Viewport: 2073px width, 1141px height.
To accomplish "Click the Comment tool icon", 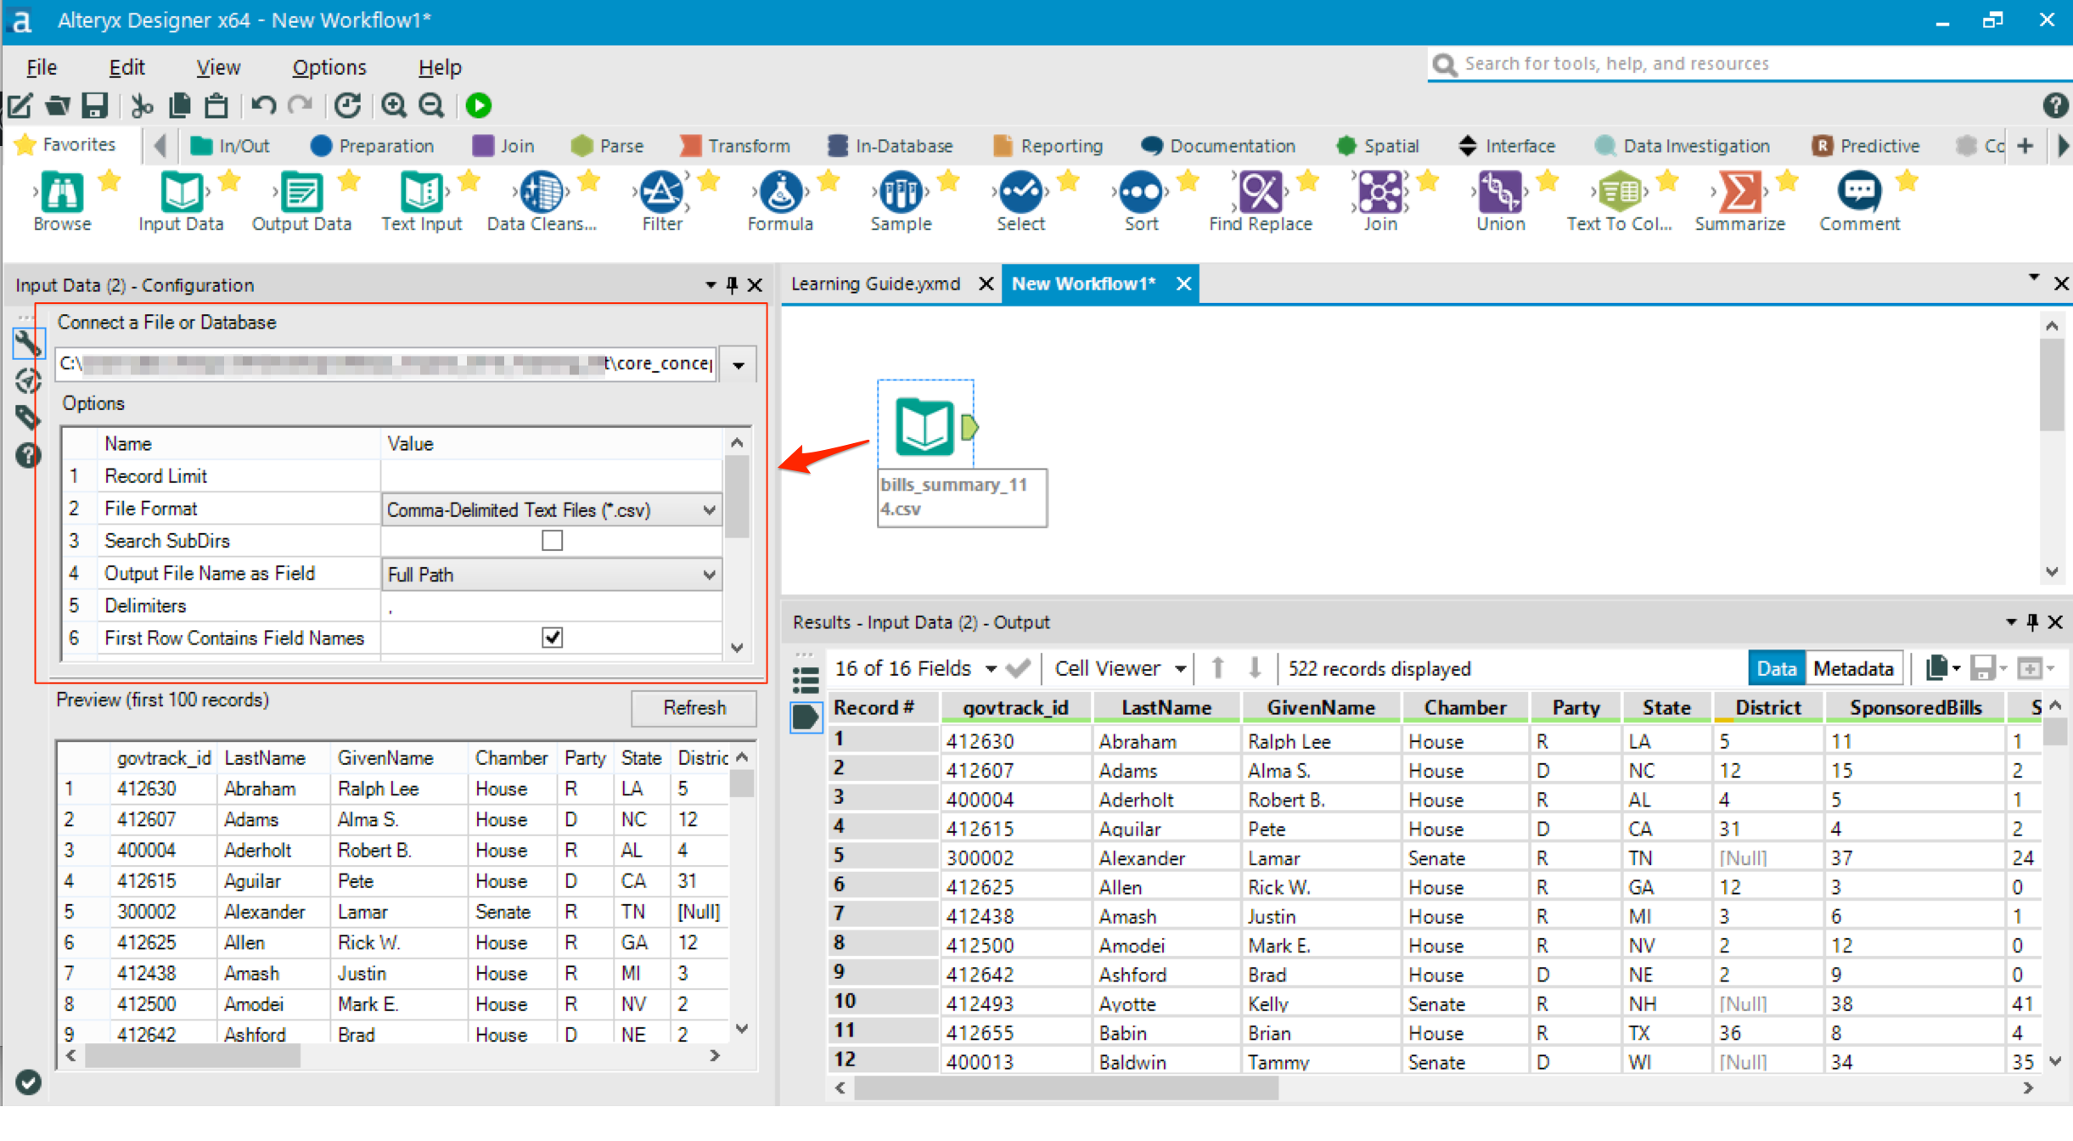I will coord(1859,193).
